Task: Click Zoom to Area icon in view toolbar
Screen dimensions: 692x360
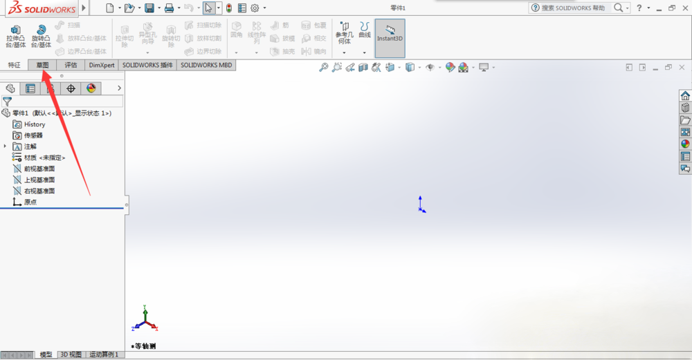Action: (337, 68)
